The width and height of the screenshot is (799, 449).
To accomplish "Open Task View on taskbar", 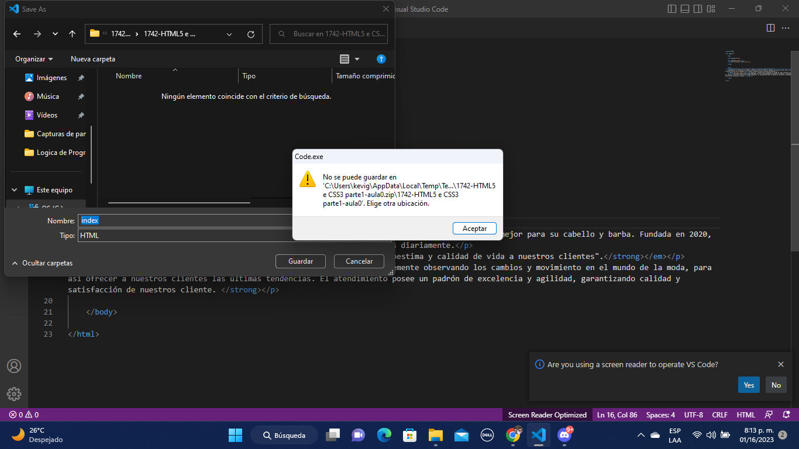I will pyautogui.click(x=333, y=435).
